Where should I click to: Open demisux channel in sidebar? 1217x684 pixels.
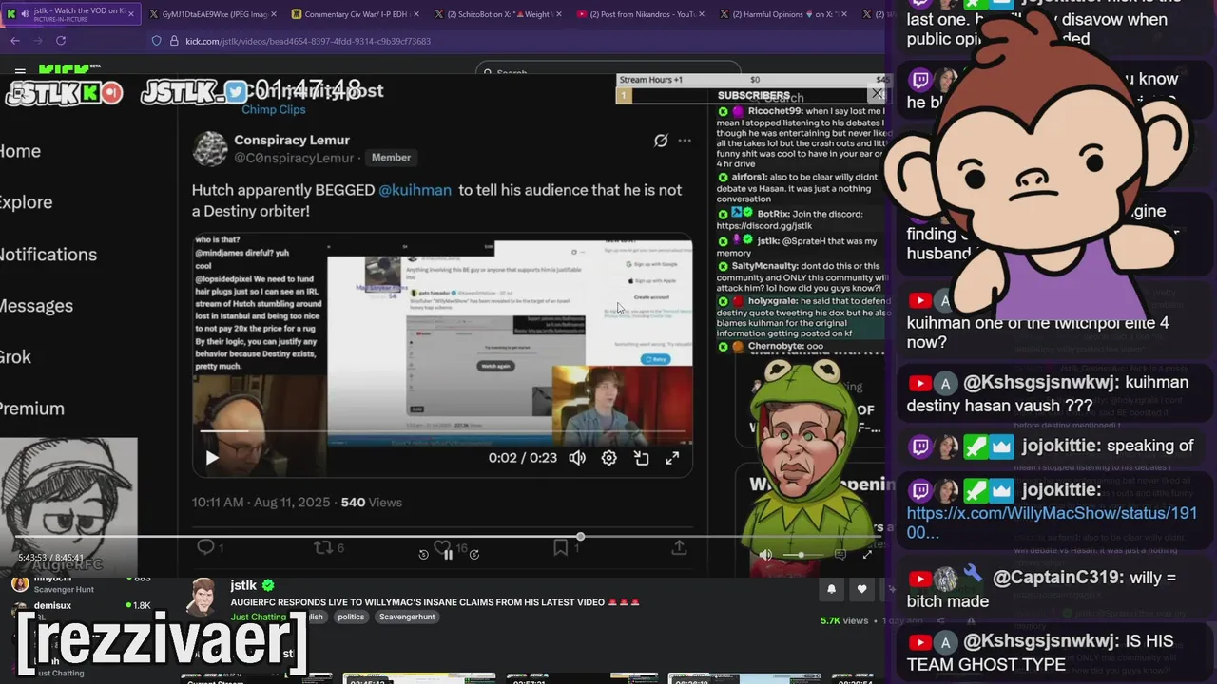pyautogui.click(x=52, y=605)
